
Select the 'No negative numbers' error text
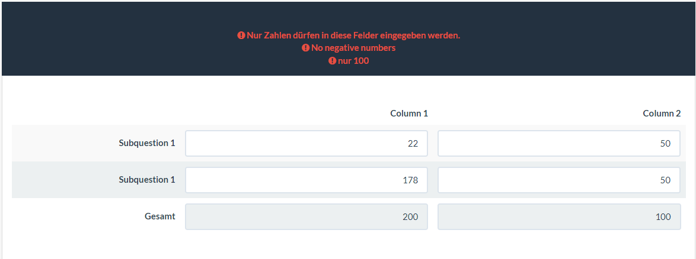(x=353, y=48)
